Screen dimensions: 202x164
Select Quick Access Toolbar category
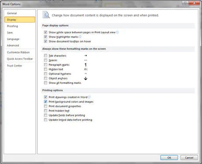(20, 59)
